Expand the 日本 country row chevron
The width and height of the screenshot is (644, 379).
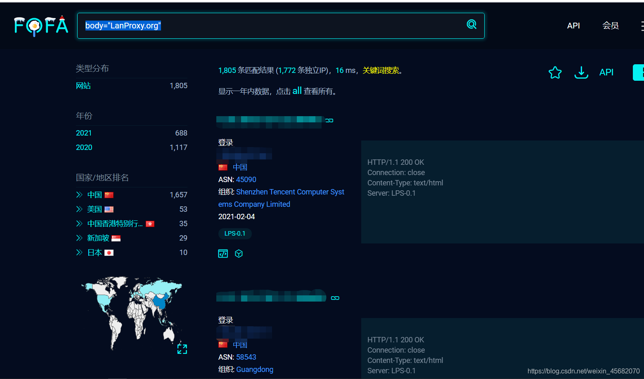[x=79, y=253]
